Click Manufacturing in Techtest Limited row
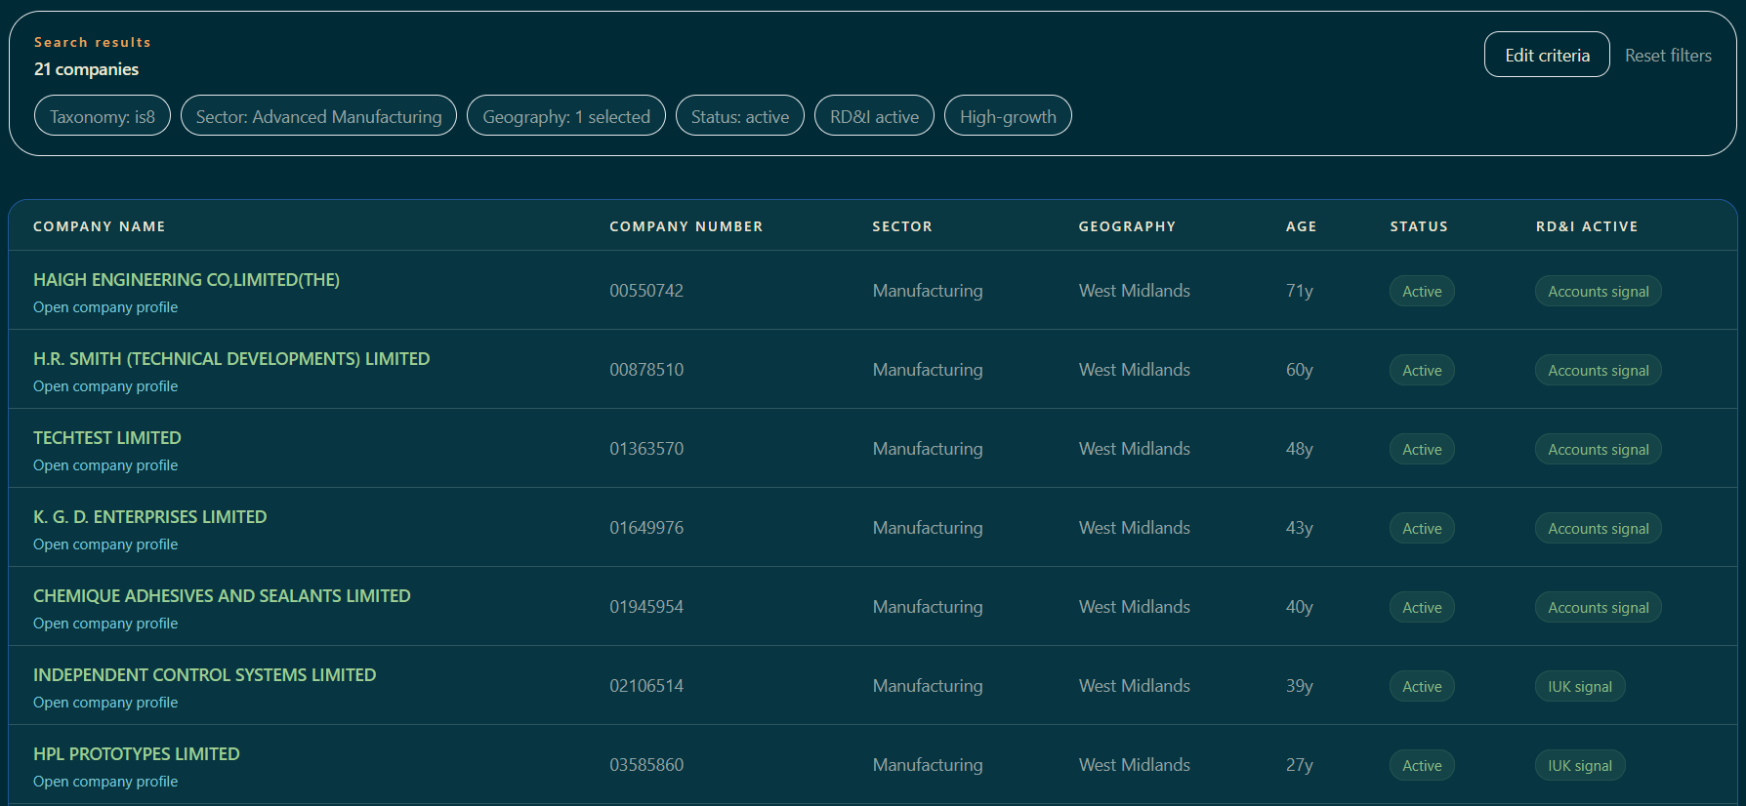Screen dimensions: 1746x806 [x=928, y=449]
